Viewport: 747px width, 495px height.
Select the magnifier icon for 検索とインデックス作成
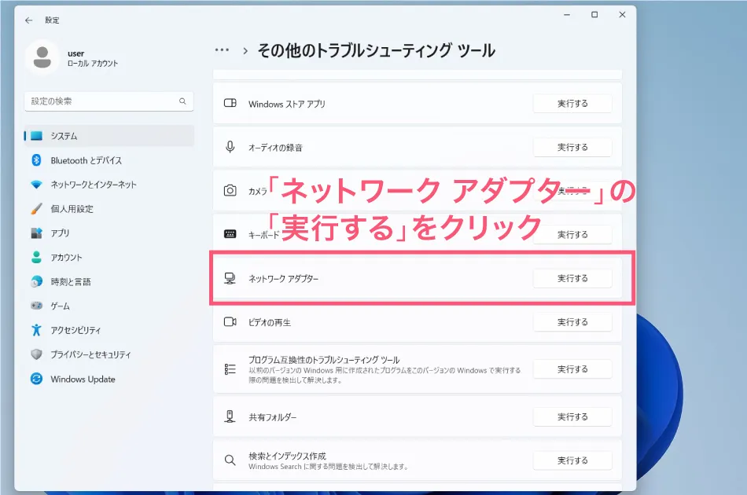tap(229, 460)
